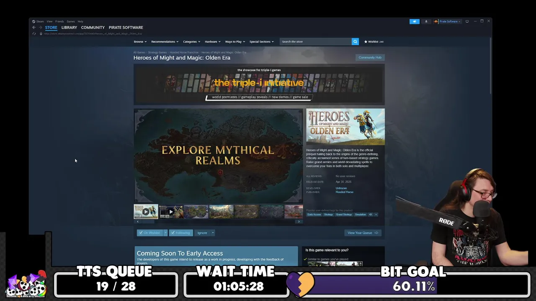The image size is (536, 301).
Task: Open the Ways to Play dropdown
Action: click(235, 41)
